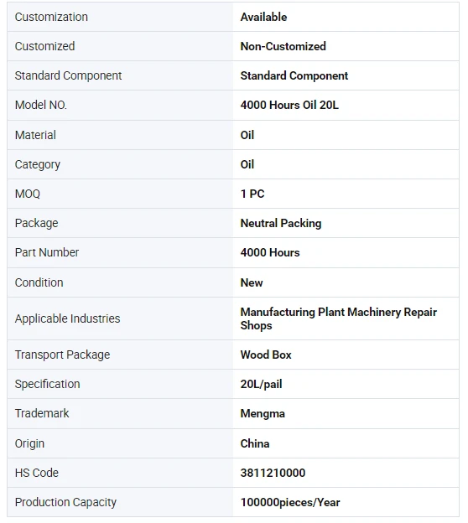Image resolution: width=468 pixels, height=523 pixels.
Task: Click the Origin value China
Action: pos(255,443)
